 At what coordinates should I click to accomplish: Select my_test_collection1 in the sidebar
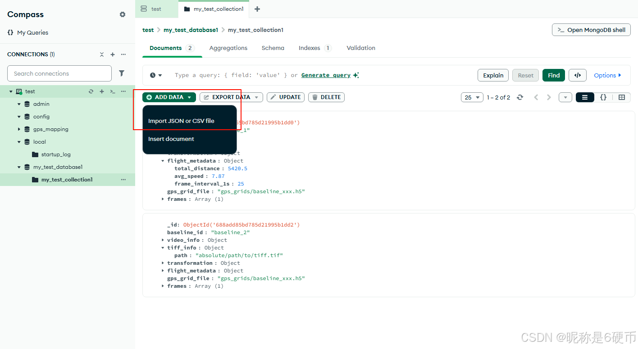(x=68, y=180)
